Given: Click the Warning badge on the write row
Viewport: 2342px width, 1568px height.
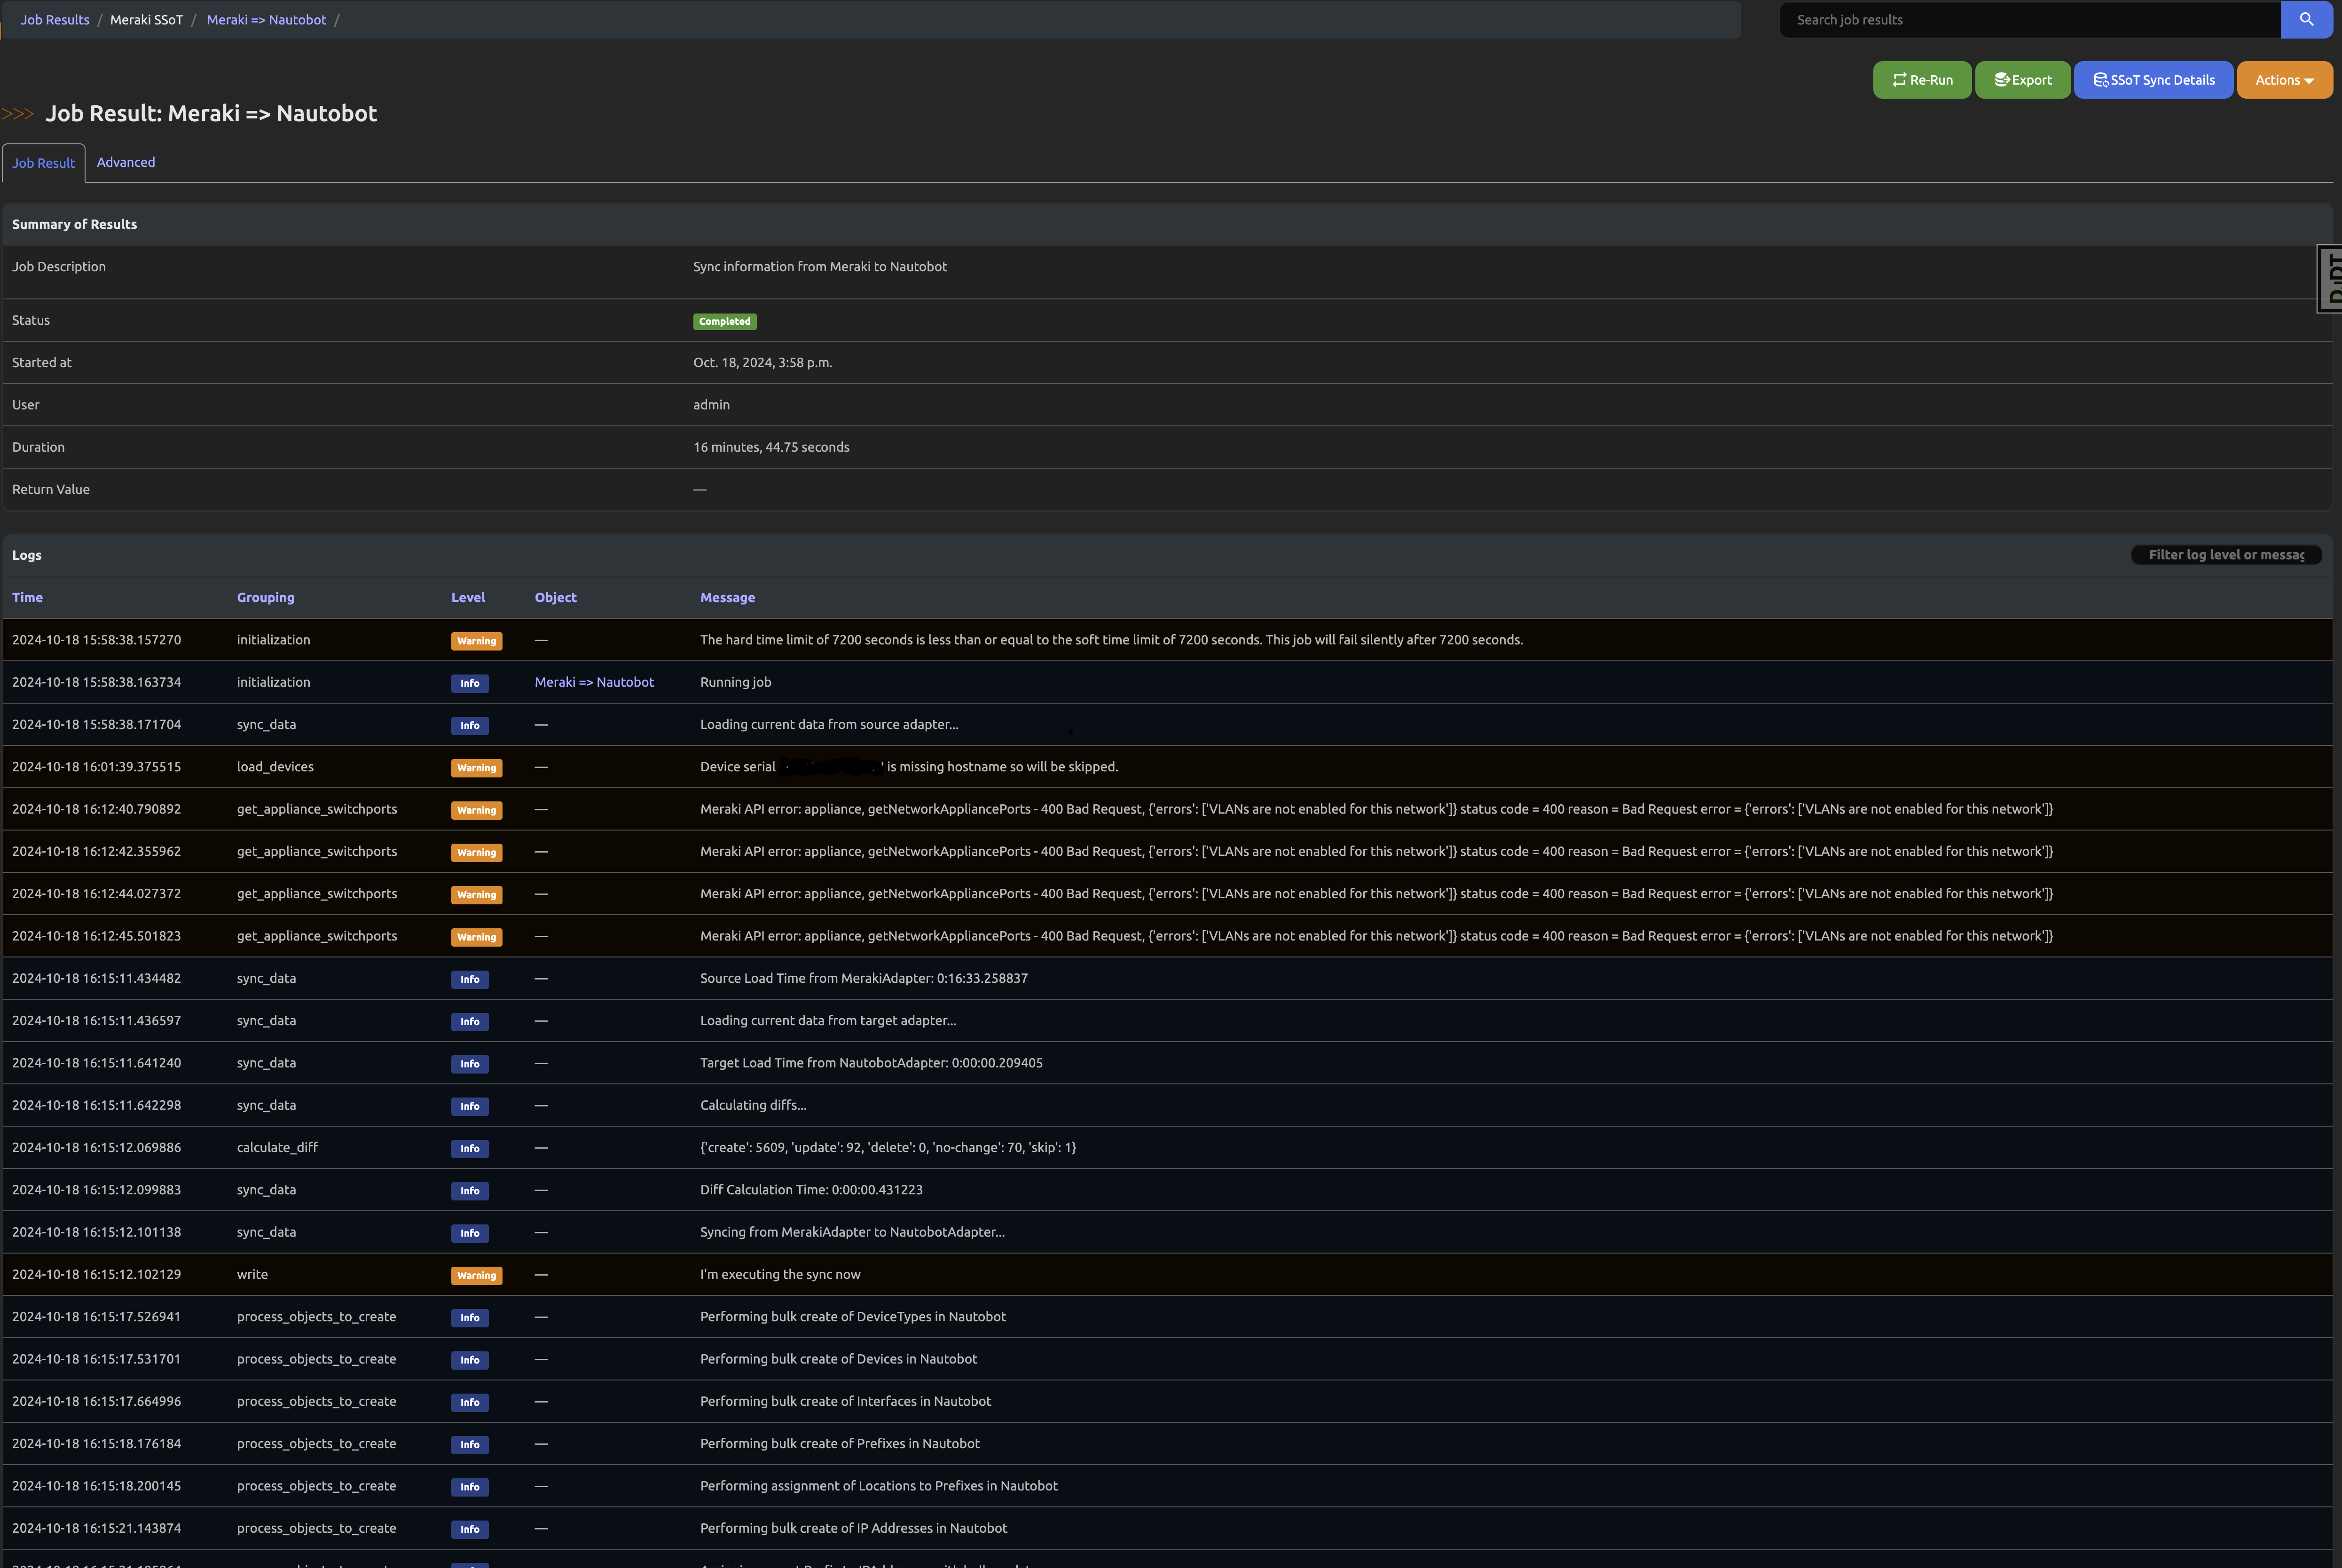Looking at the screenshot, I should point(476,1275).
